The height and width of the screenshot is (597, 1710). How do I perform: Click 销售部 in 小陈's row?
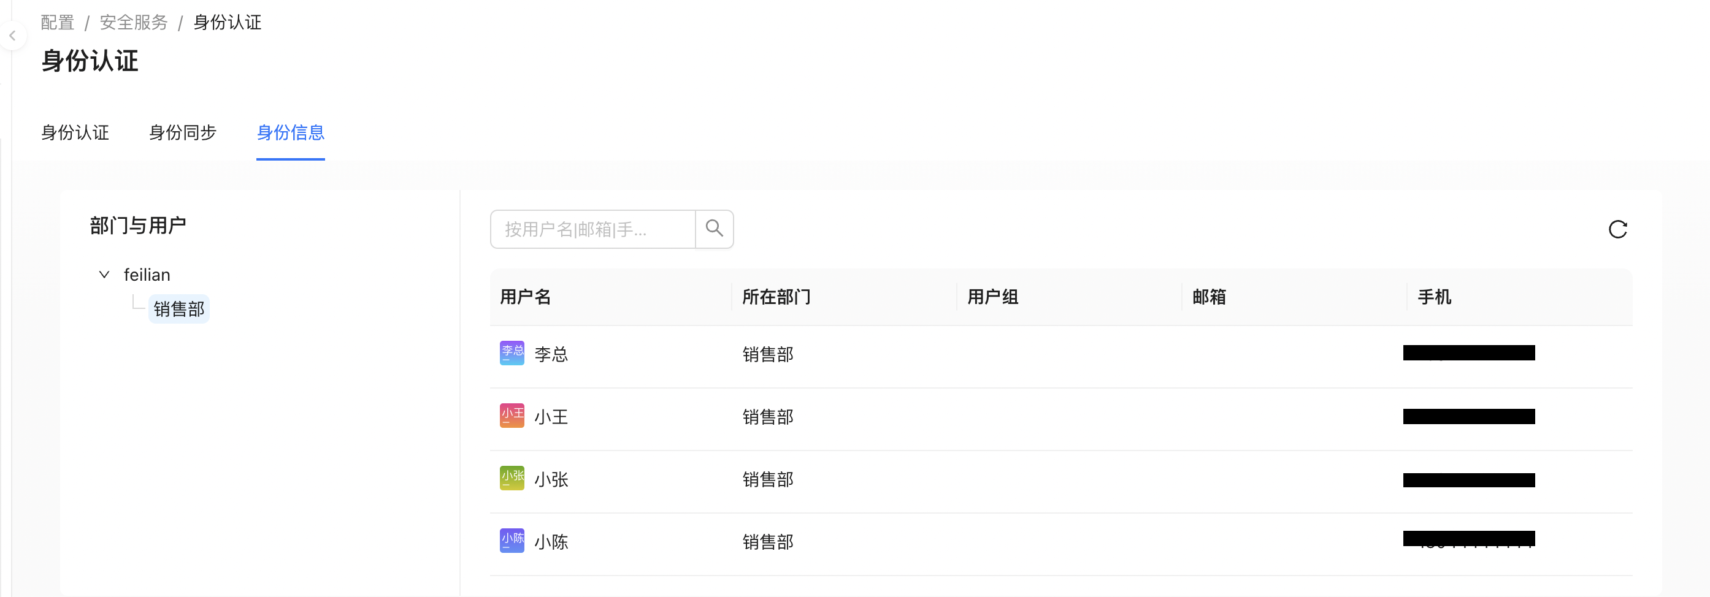pyautogui.click(x=768, y=542)
